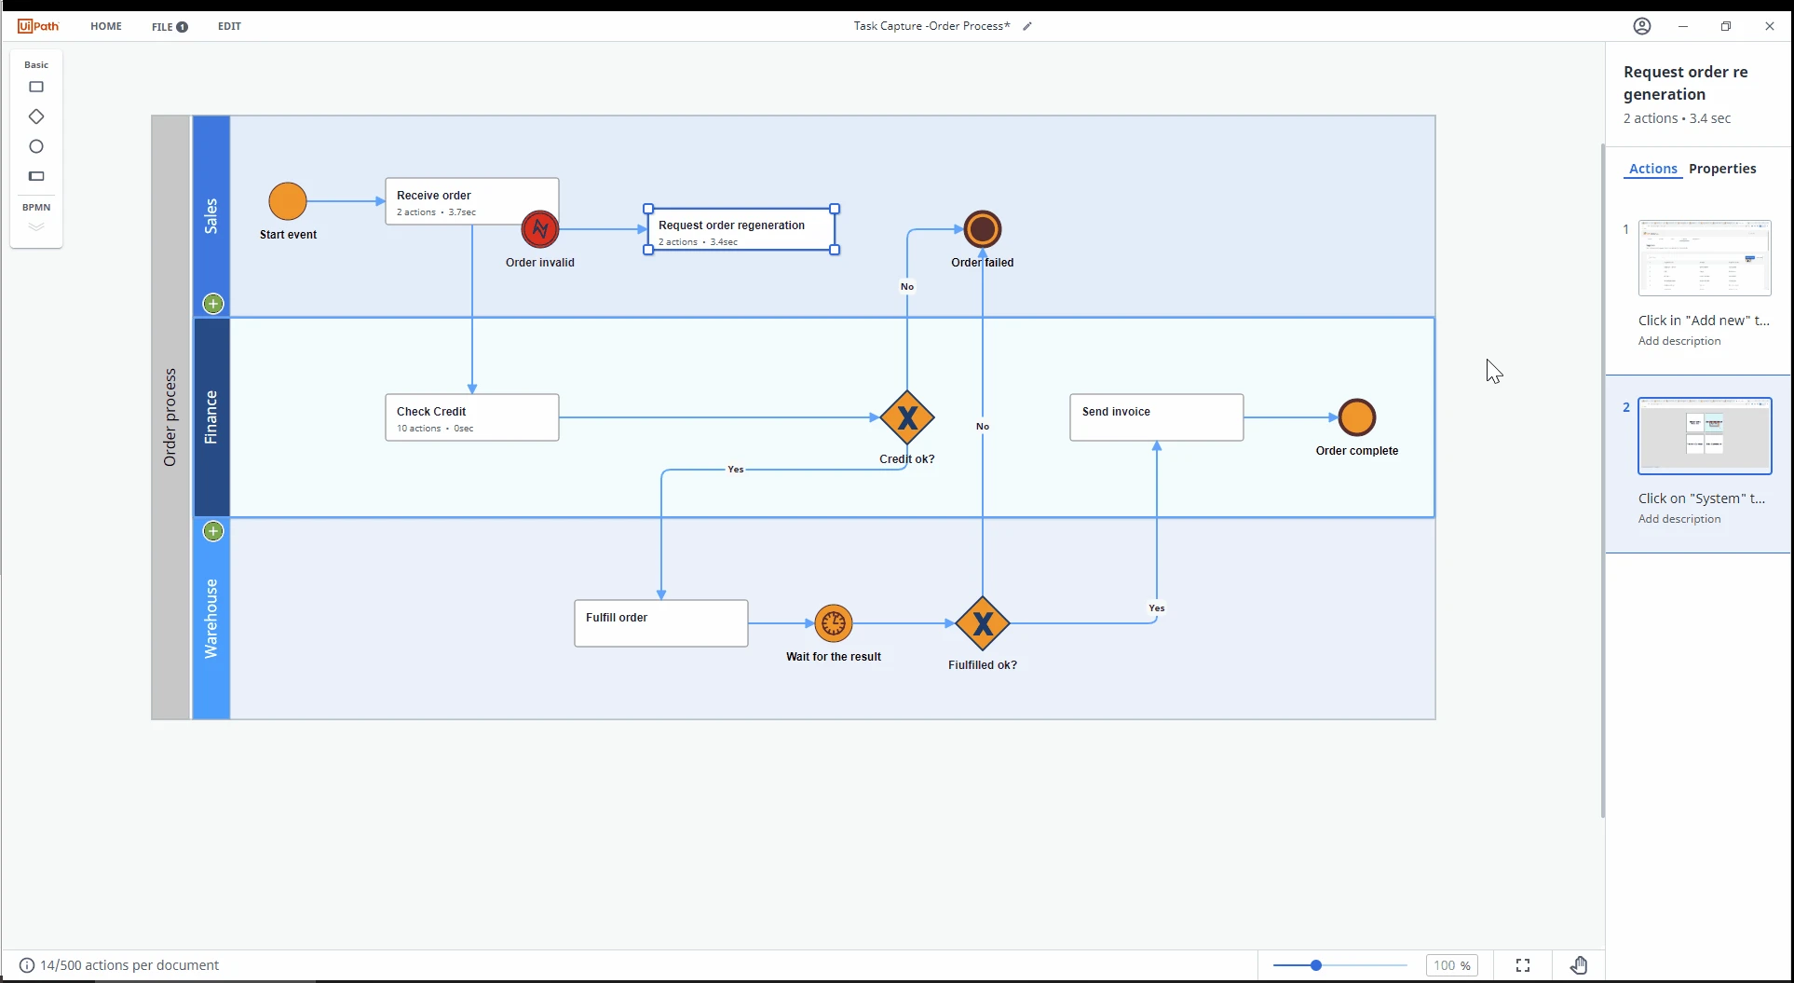Select the diamond decision shape tool
Image resolution: width=1794 pixels, height=983 pixels.
[x=36, y=116]
